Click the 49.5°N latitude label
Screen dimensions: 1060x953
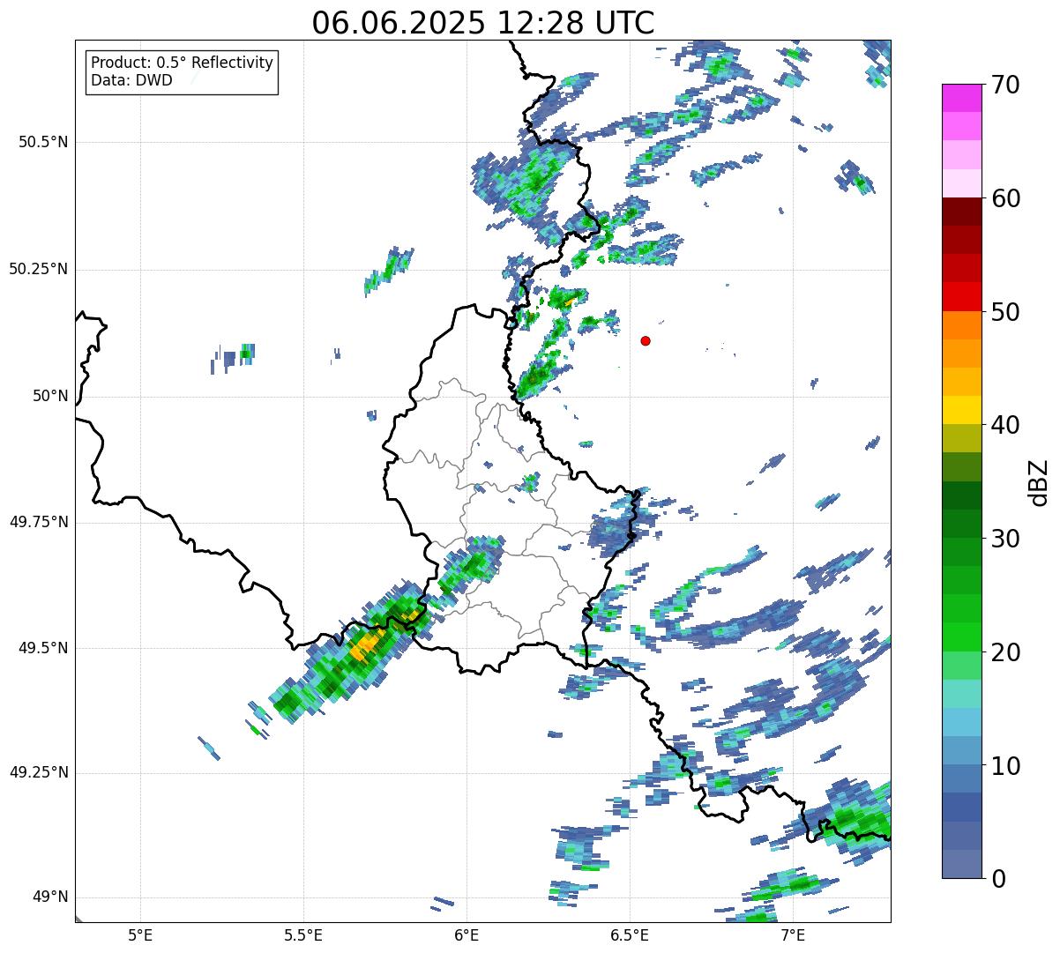pyautogui.click(x=43, y=648)
